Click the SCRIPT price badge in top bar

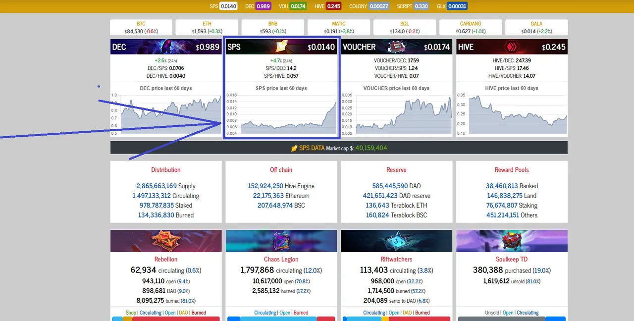(x=422, y=6)
